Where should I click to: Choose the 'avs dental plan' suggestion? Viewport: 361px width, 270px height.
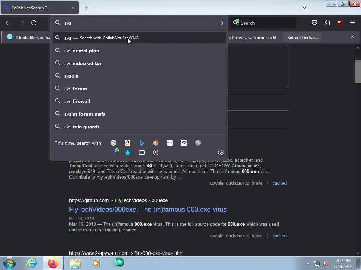pyautogui.click(x=139, y=51)
